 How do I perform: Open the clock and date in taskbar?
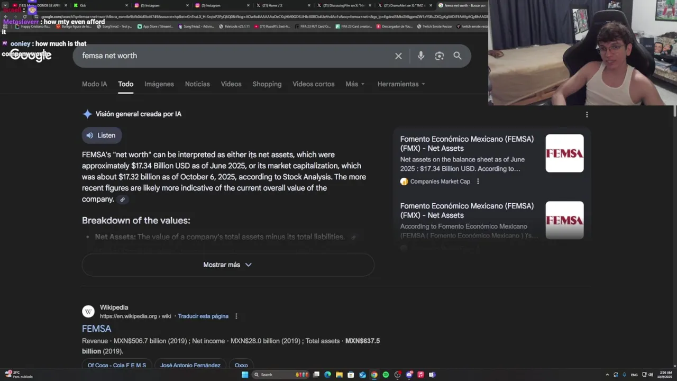pos(665,375)
